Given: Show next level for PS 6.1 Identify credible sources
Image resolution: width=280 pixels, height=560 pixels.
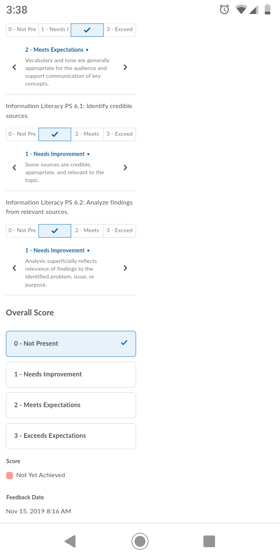Looking at the screenshot, I should point(125,167).
